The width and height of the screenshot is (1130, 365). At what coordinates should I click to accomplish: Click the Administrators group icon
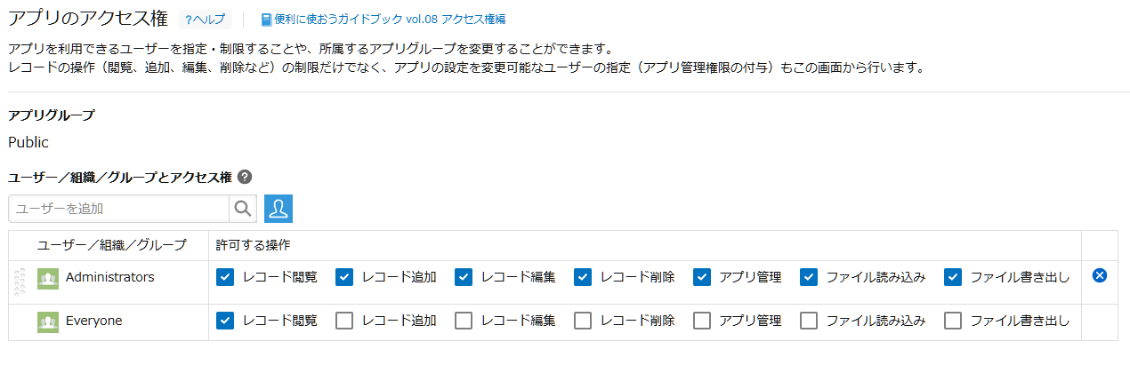[48, 278]
